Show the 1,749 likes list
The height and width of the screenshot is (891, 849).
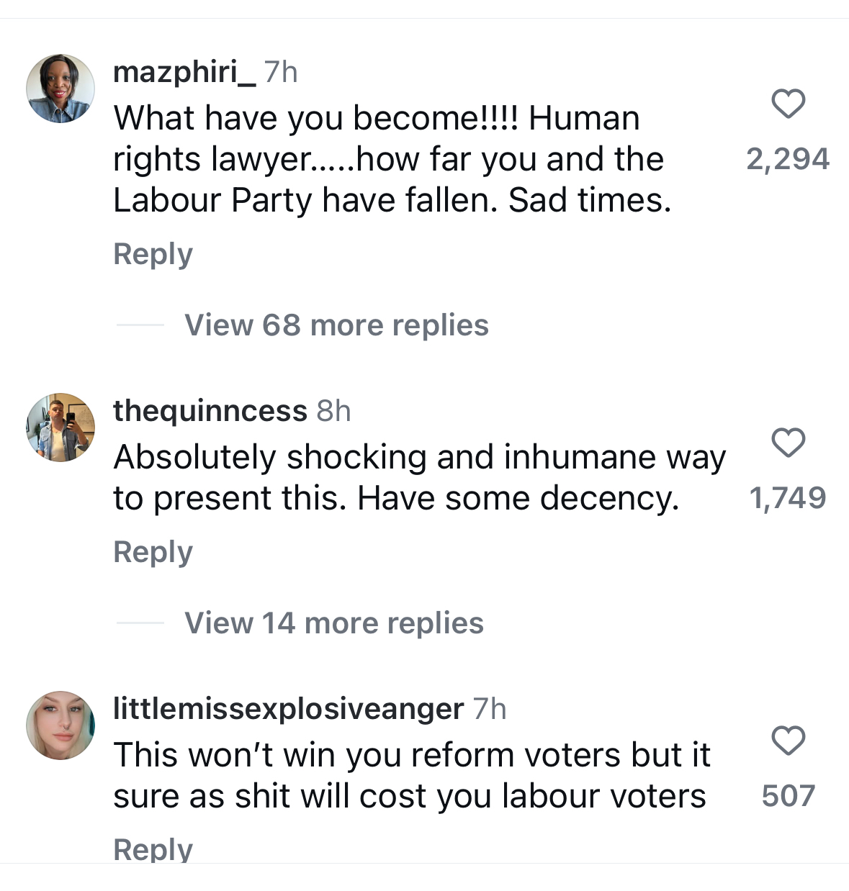click(788, 498)
